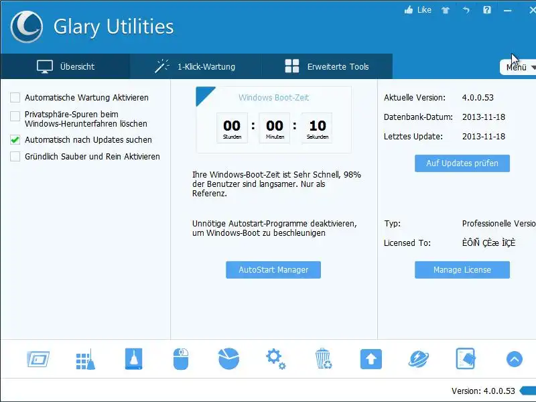This screenshot has height=402, width=536.
Task: Click the Erweiterte Tools grid icon
Action: [x=292, y=66]
